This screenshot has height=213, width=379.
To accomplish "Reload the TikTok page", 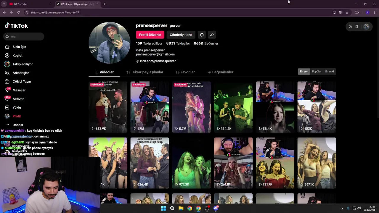I will coord(18,12).
